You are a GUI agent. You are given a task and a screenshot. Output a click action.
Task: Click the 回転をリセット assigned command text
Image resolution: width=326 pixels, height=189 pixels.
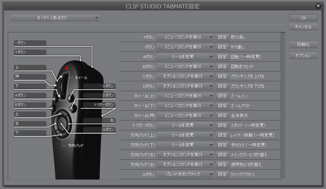click(242, 67)
